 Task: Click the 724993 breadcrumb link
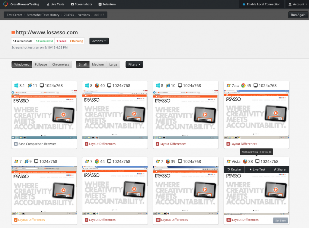(x=69, y=15)
